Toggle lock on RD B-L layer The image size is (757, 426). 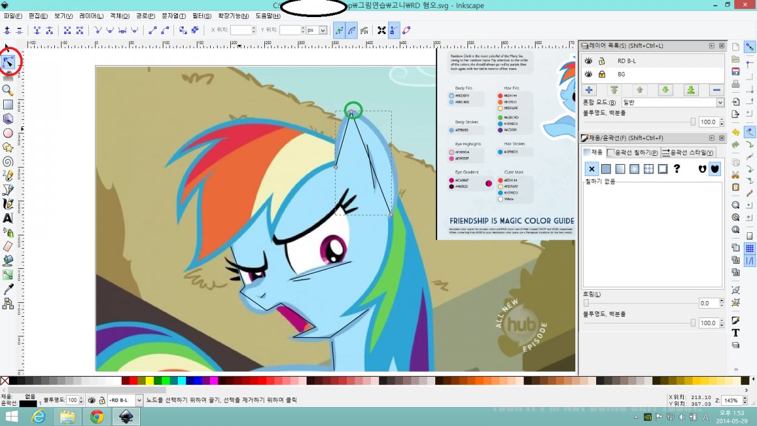click(x=602, y=61)
